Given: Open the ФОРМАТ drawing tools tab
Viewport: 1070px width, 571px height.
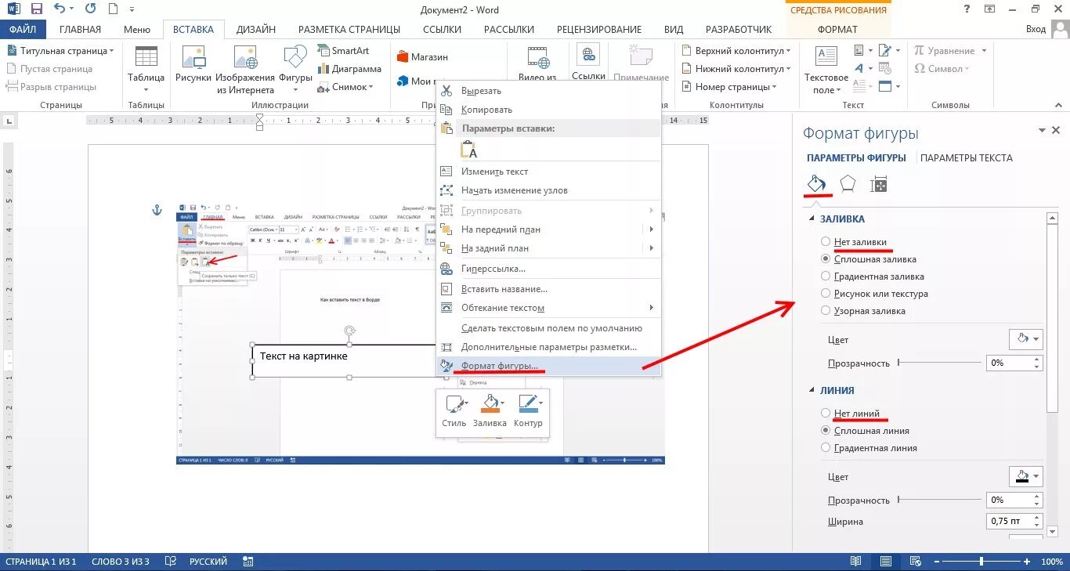Looking at the screenshot, I should [837, 29].
